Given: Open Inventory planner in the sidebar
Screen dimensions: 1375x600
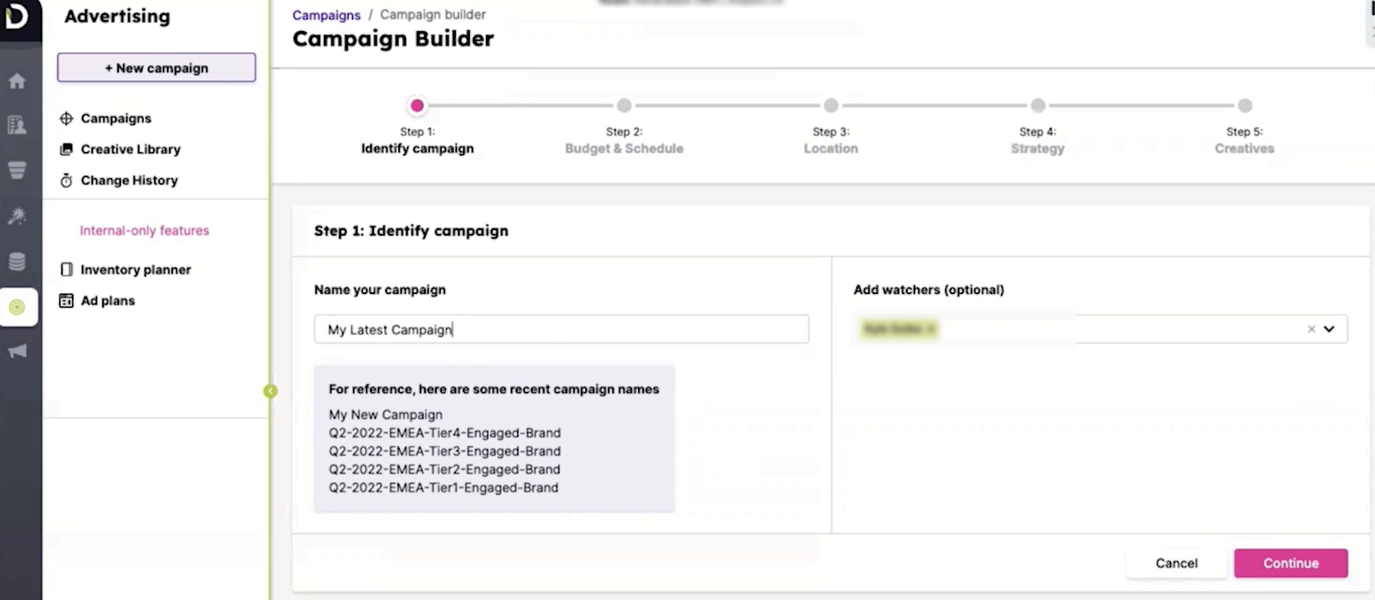Looking at the screenshot, I should click(135, 269).
